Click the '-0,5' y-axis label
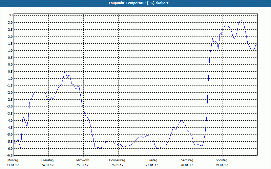This screenshot has width=271, height=169. click(10, 72)
